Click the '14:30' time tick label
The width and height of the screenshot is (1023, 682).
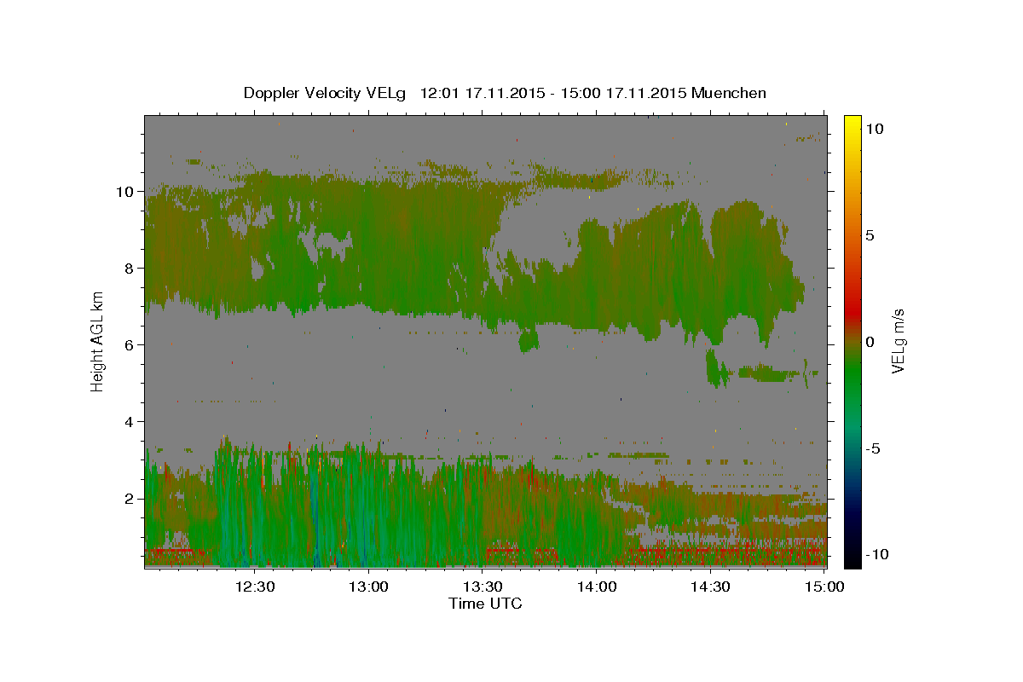point(709,587)
